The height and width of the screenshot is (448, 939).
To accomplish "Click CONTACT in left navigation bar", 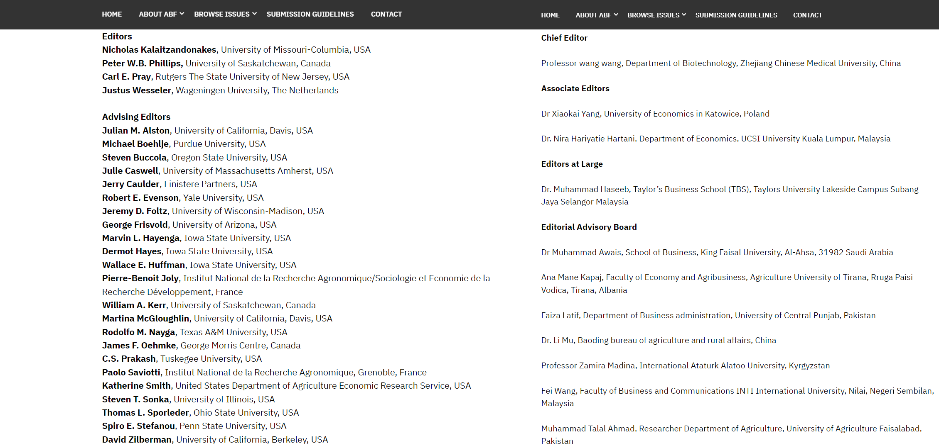I will (x=386, y=14).
